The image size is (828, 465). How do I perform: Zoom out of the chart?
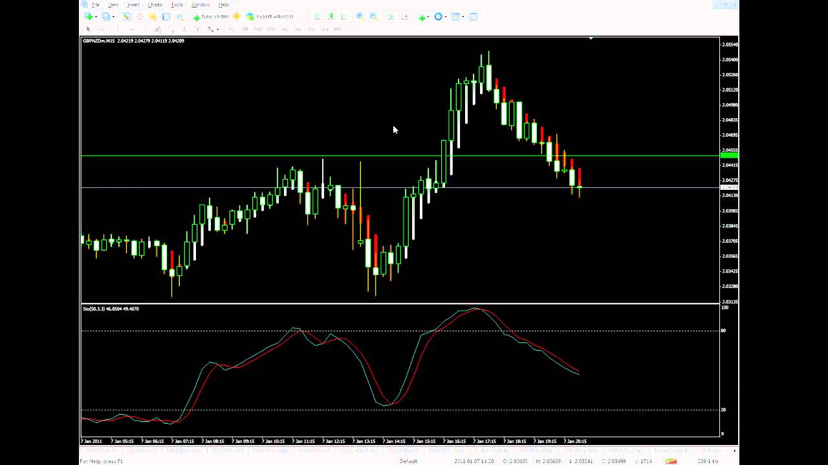[373, 16]
